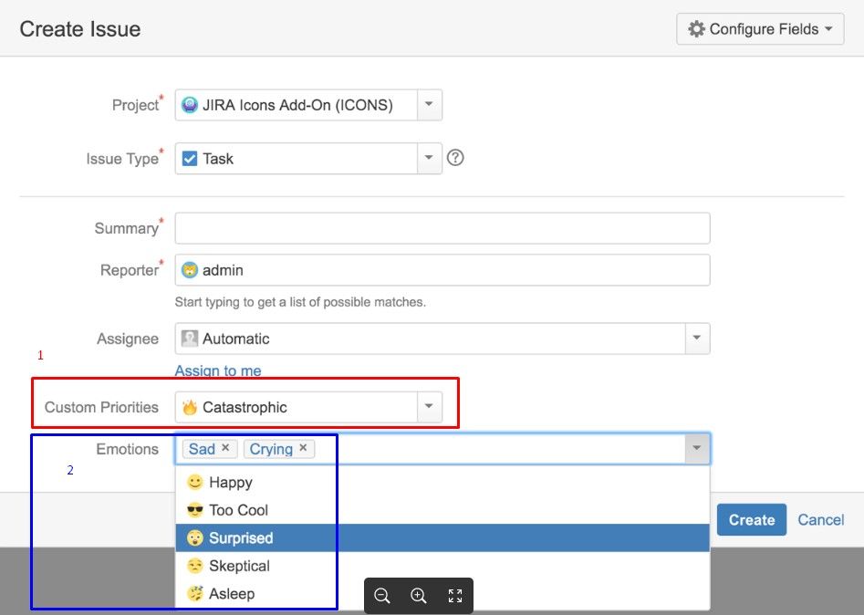Pick the Asleep emotion option
The width and height of the screenshot is (864, 615).
coord(442,593)
